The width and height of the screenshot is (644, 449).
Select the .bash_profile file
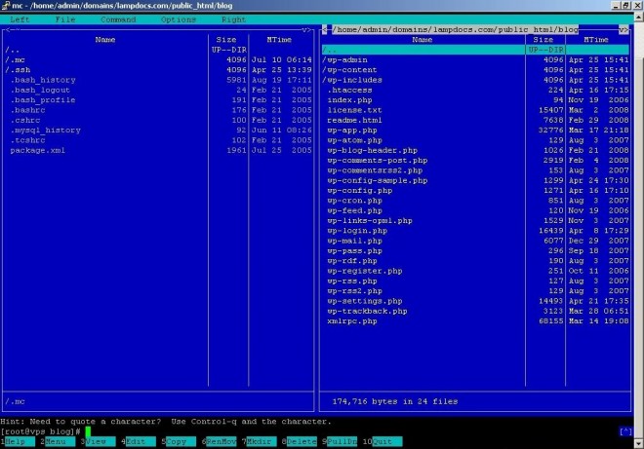(x=158, y=100)
